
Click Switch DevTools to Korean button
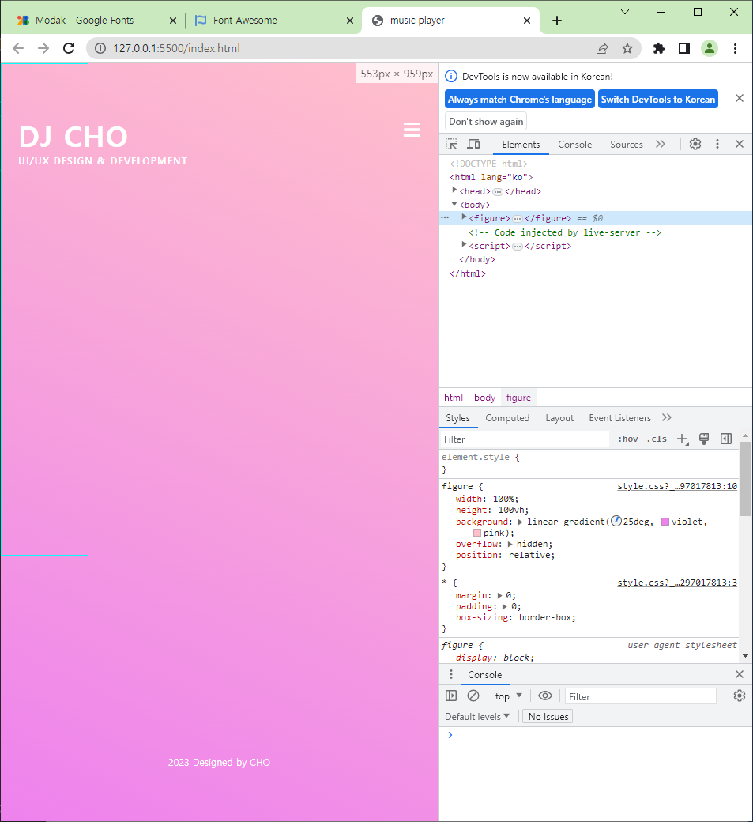657,99
